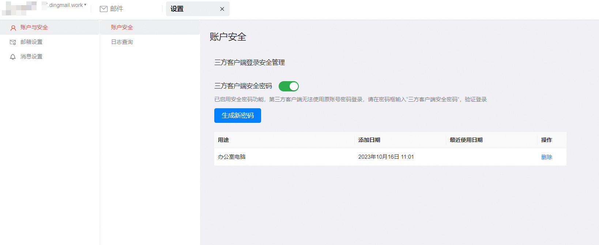Click the date 2023年10月16日 11:01
The image size is (599, 245).
(386, 157)
